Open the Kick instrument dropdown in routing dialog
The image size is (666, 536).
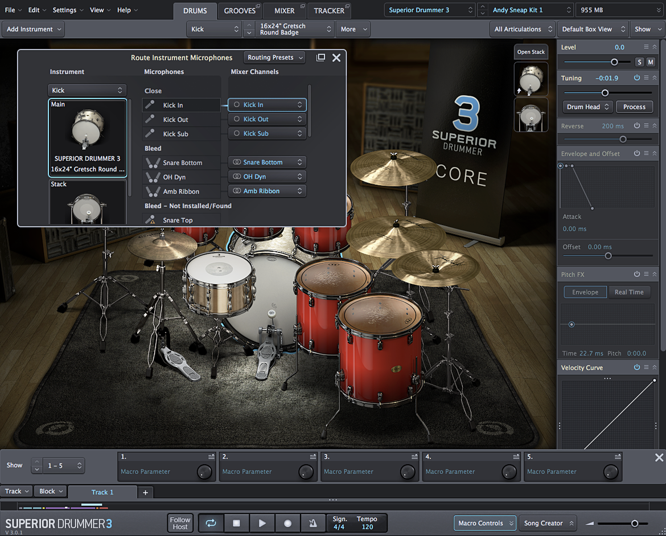point(87,90)
